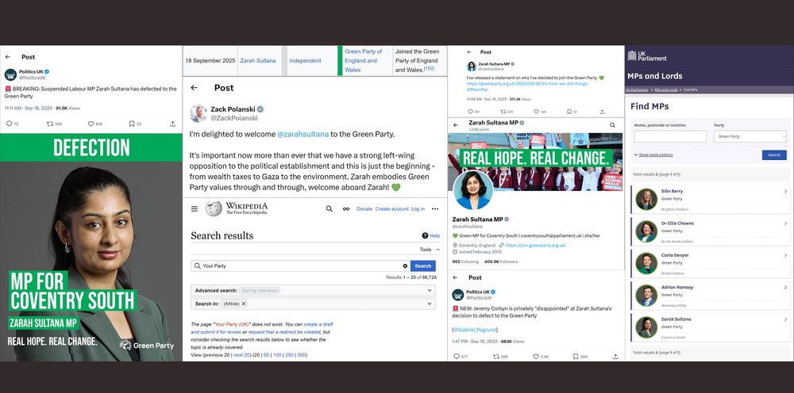Click the blue Wikipedia Search button

coord(423,265)
